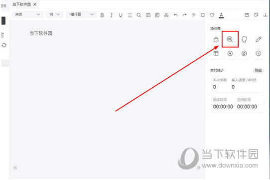Screen dimensions: 270x180
Task: Toggle underline formatting
Action: pyautogui.click(x=121, y=15)
